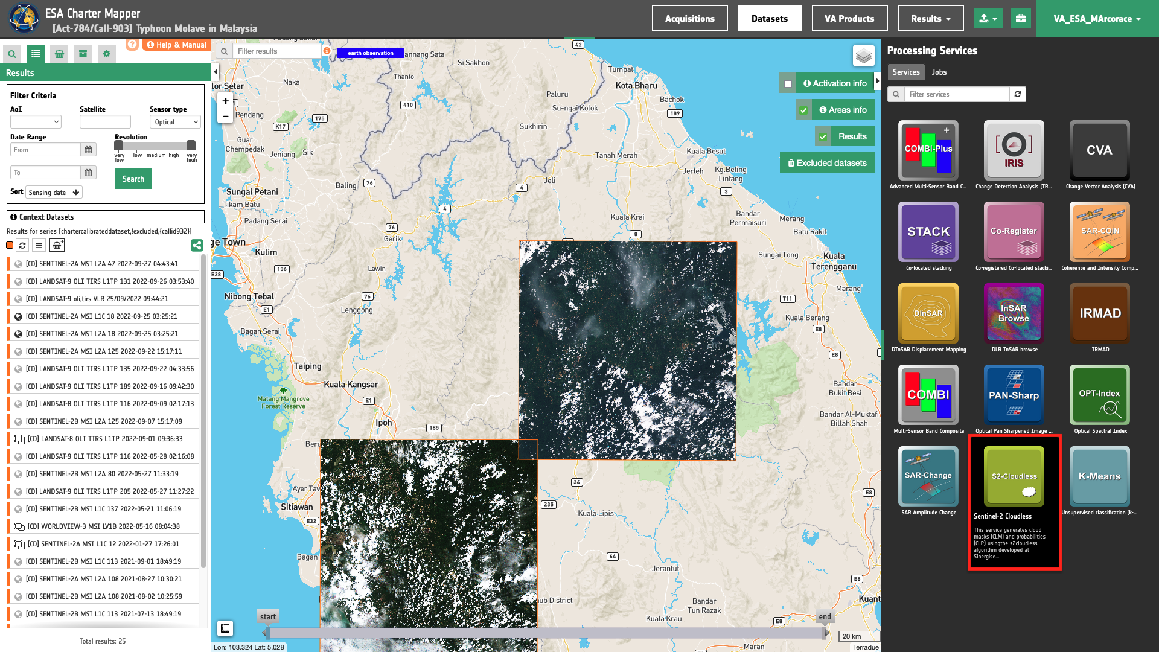Open the SAR-COIN coherence service
Image resolution: width=1159 pixels, height=652 pixels.
click(x=1100, y=232)
